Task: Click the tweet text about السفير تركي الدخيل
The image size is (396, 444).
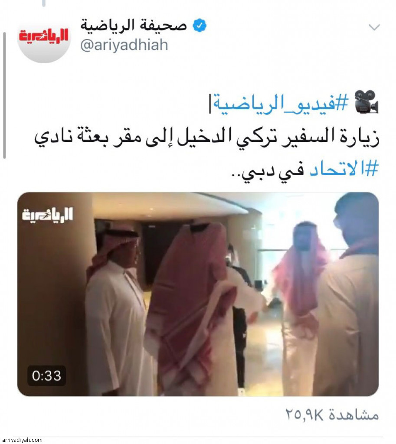Action: (x=207, y=137)
